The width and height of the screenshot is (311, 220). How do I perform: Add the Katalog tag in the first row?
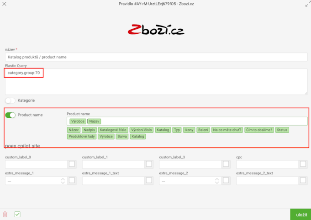(163, 130)
